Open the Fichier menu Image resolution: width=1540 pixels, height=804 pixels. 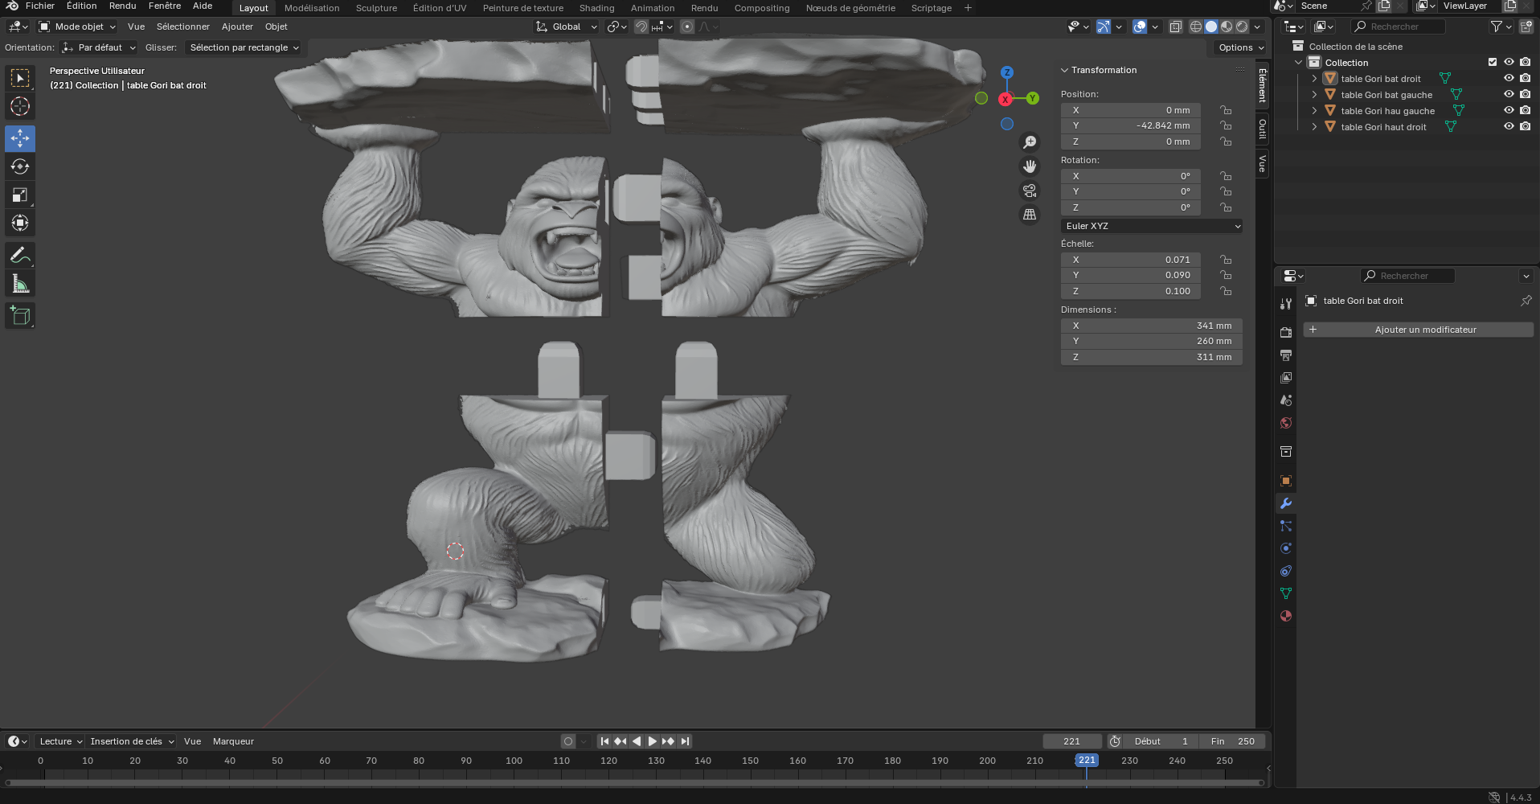39,6
